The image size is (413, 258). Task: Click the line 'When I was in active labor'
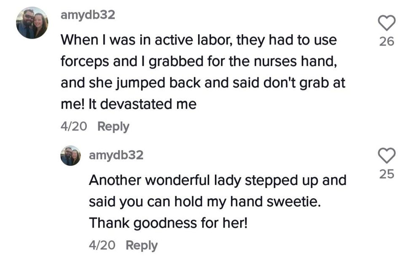coord(198,40)
